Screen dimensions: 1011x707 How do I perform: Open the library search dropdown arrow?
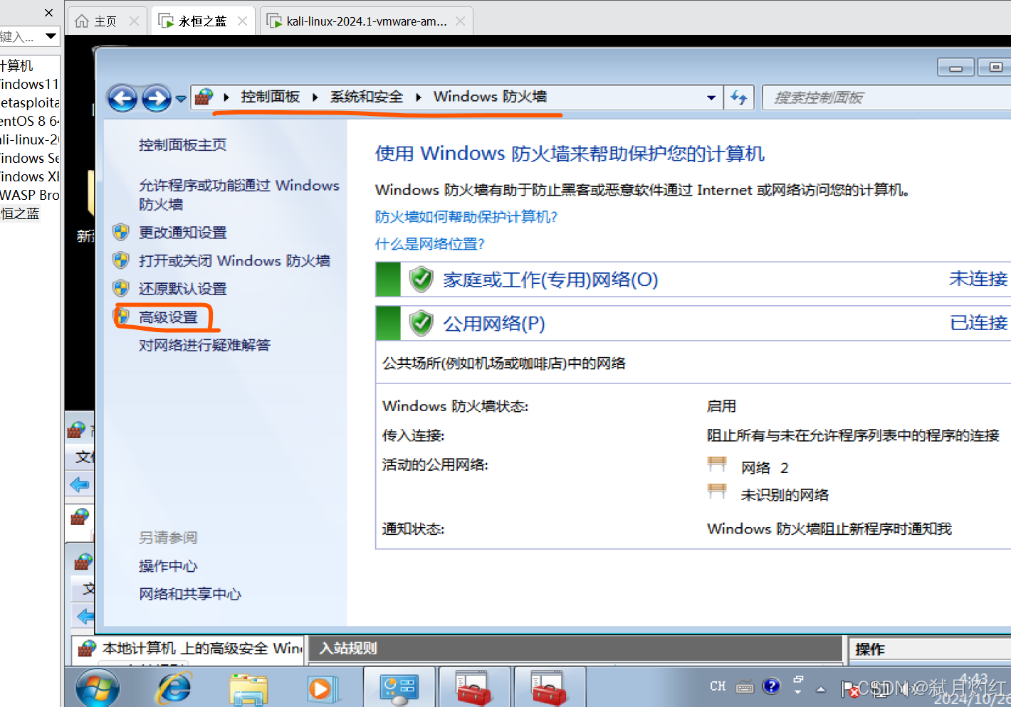click(x=51, y=36)
